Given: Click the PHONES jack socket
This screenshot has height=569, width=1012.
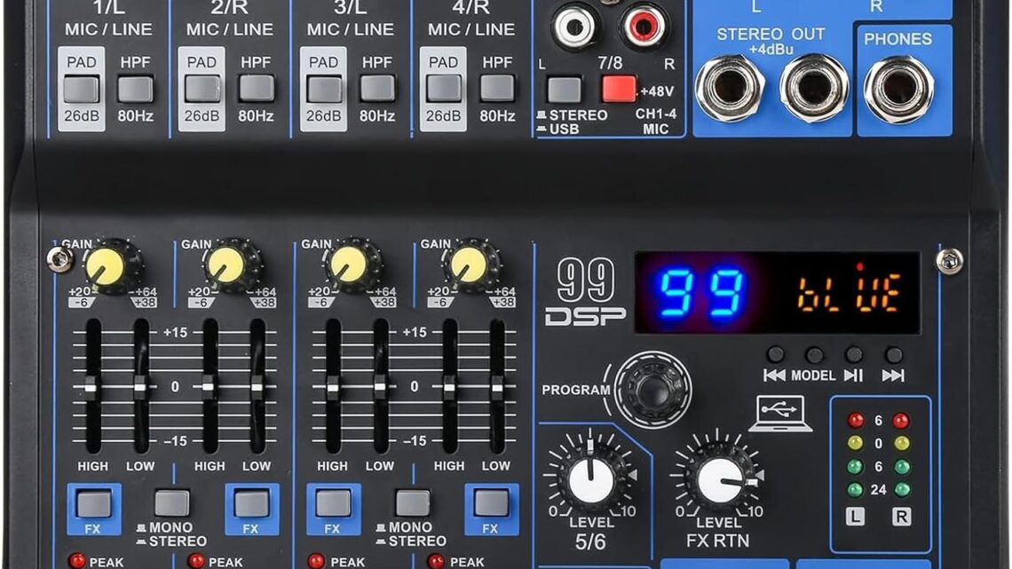Looking at the screenshot, I should [897, 89].
